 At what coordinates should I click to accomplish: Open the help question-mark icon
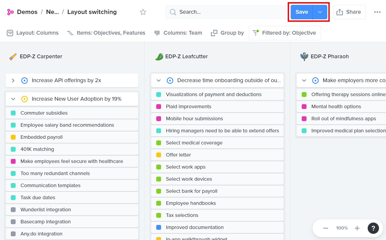point(373,228)
